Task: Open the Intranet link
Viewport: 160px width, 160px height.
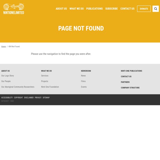Action: pyautogui.click(x=5, y=101)
